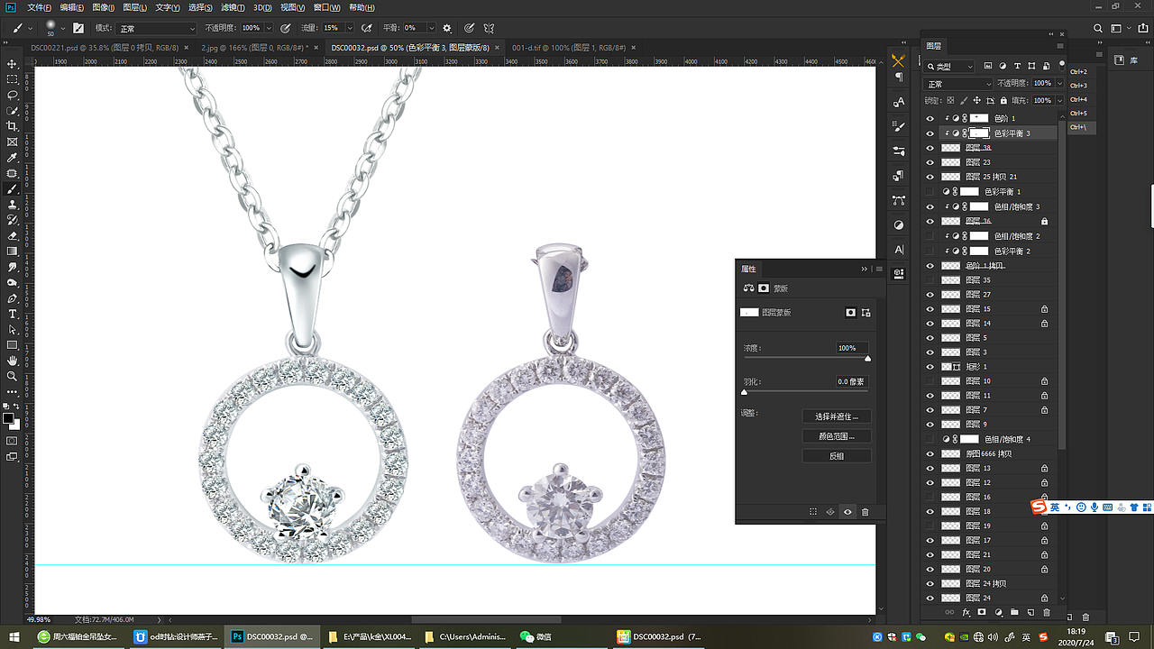1154x649 pixels.
Task: Select the Lasso tool
Action: coord(13,96)
